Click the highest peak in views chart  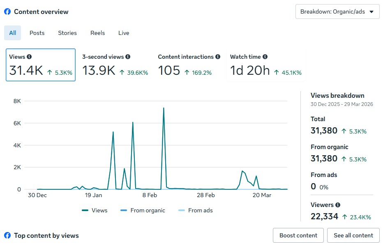click(164, 108)
